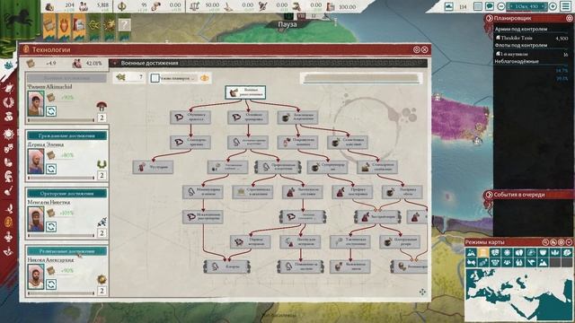Open the scroll alert banner
The height and width of the screenshot is (323, 575).
coord(49,26)
